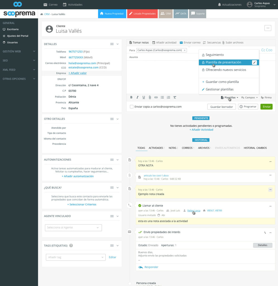Expand GESTIÓN WEB sidebar section
Screen dimensions: 278x286
coord(19,51)
